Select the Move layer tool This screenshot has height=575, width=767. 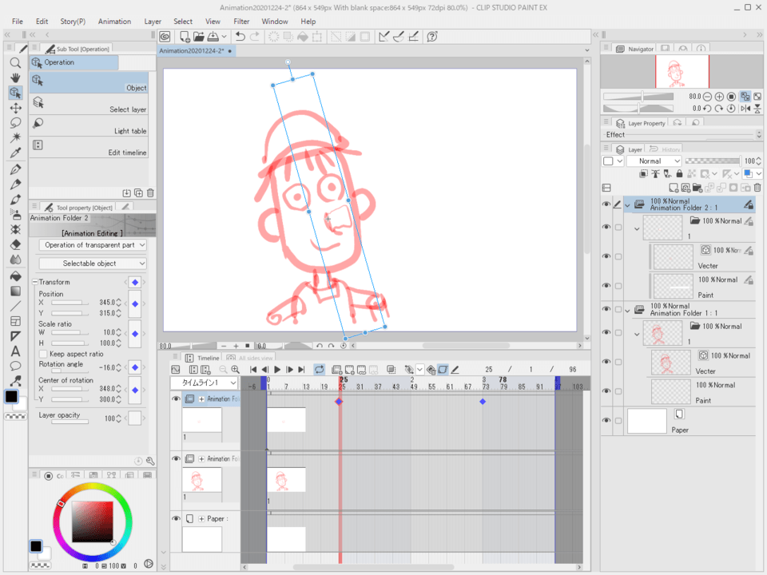15,108
